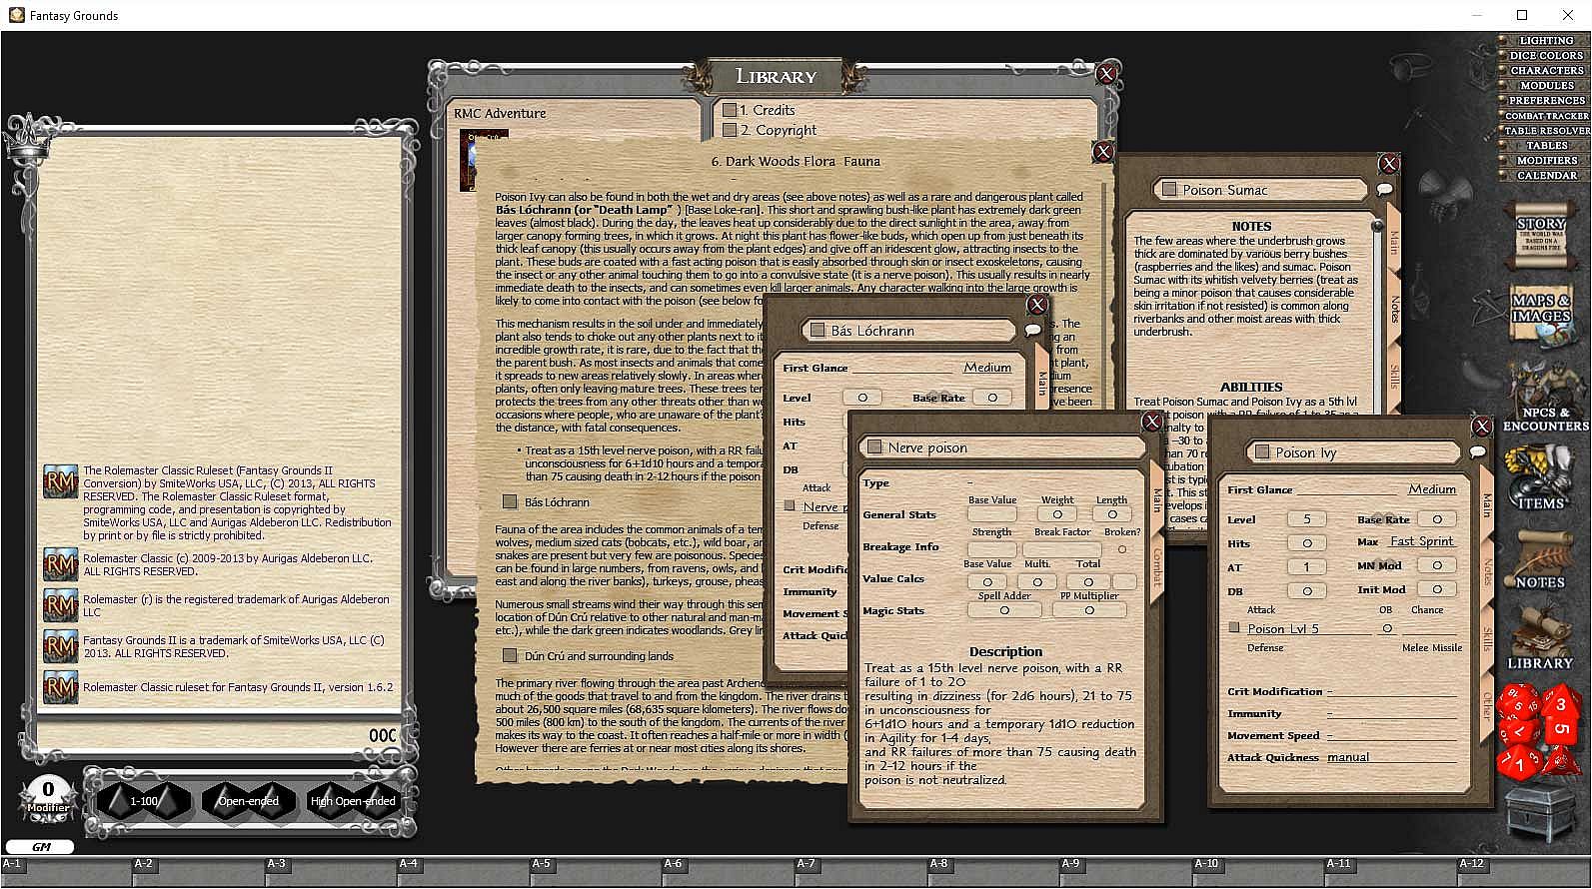Screen dimensions: 1592x889
Task: Click the Level field in Poison Ivy
Action: coord(1306,519)
